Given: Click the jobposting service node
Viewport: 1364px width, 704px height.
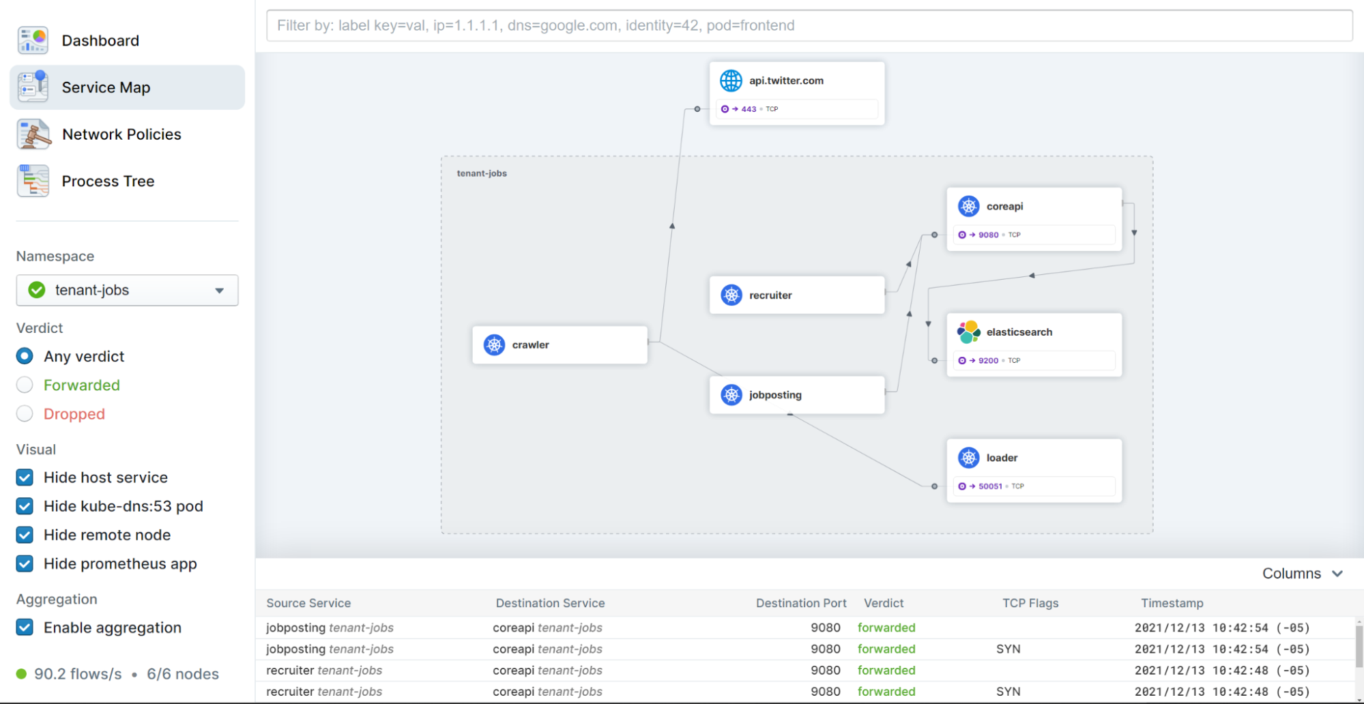Looking at the screenshot, I should tap(796, 395).
